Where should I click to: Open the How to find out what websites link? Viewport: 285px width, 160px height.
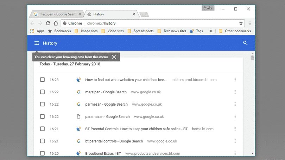tap(126, 80)
